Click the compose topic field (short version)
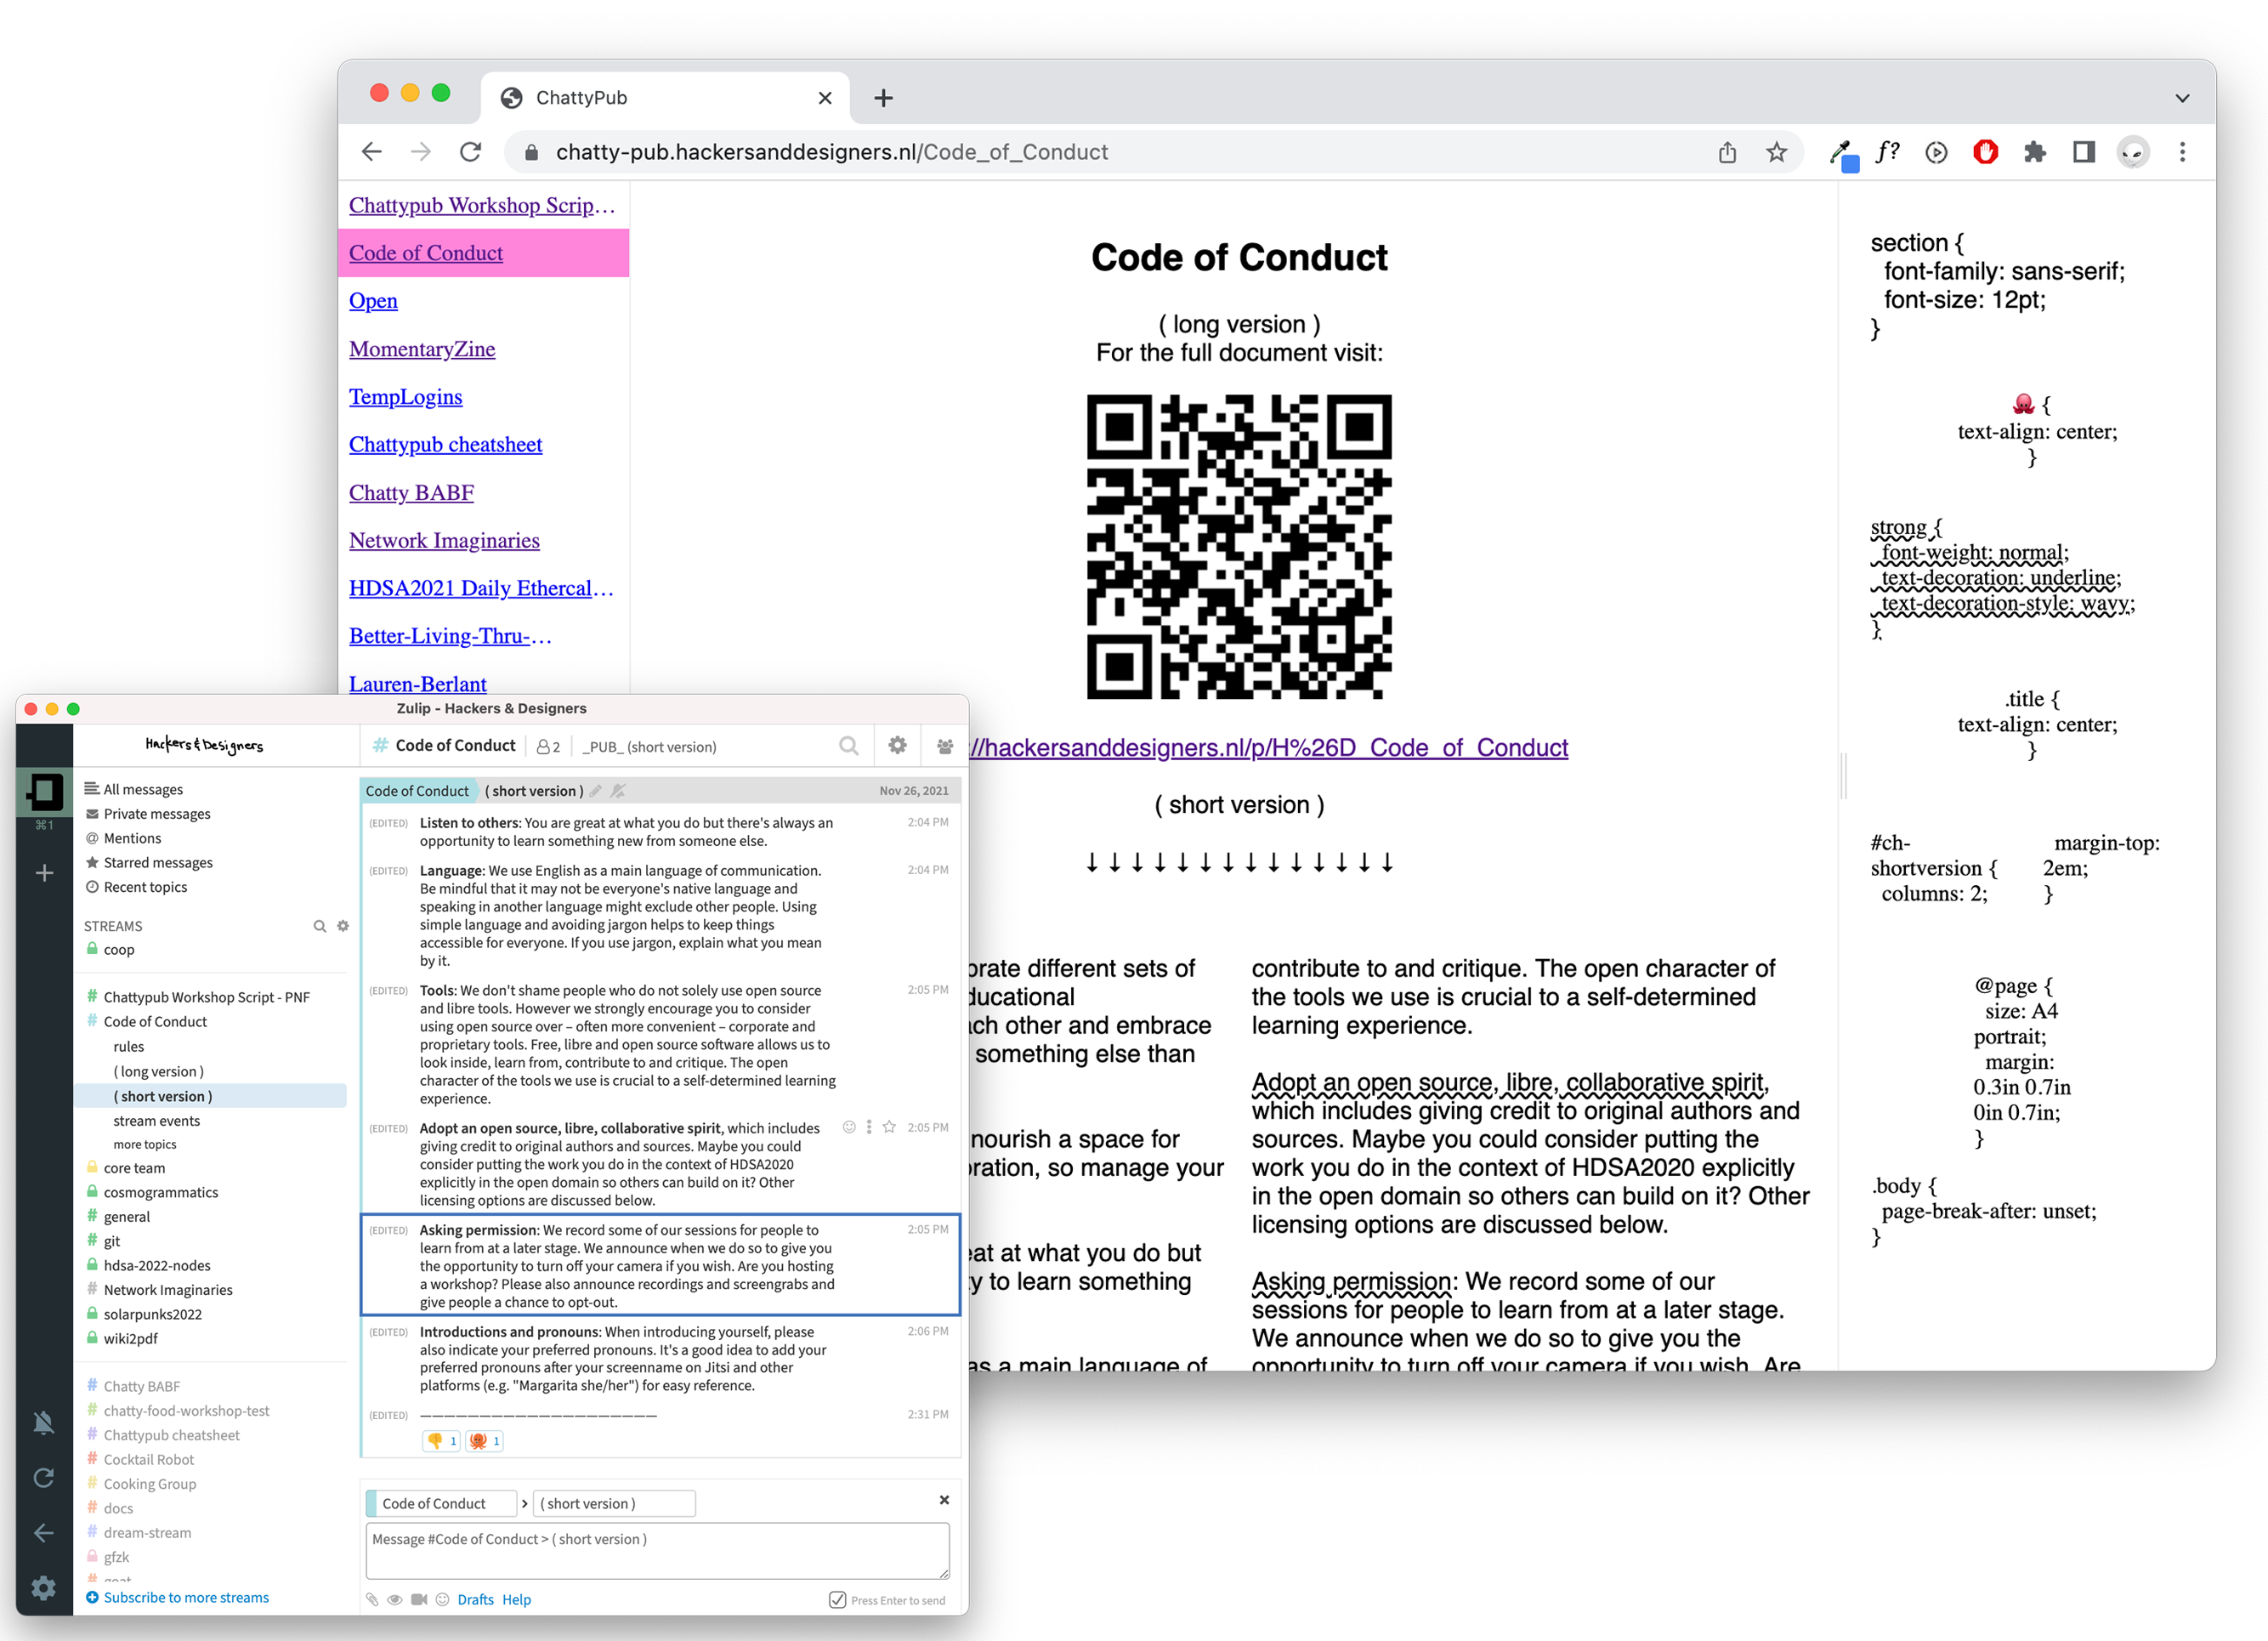 (614, 1503)
